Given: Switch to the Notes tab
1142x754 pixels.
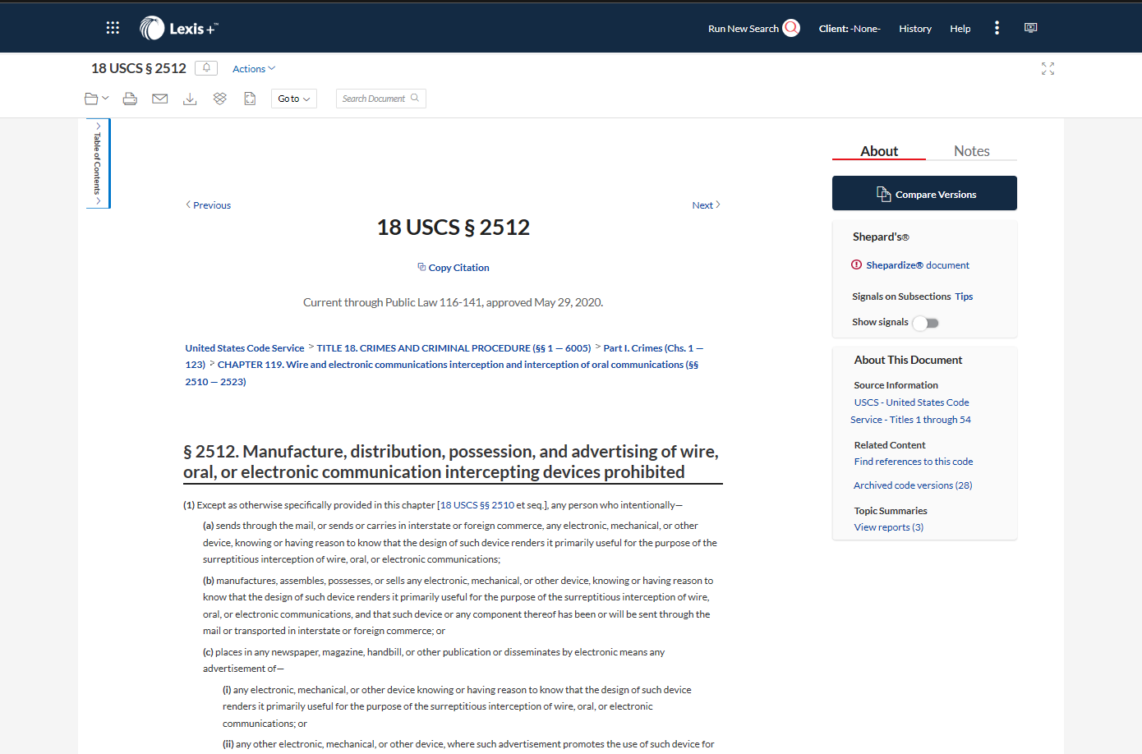Looking at the screenshot, I should pos(971,151).
